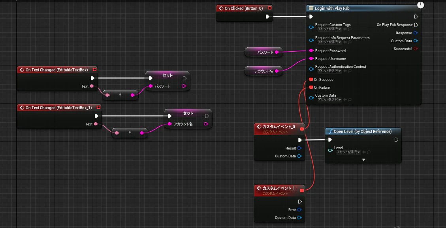Click the Request Custom Tags input pin
Image resolution: width=446 pixels, height=228 pixels.
click(x=311, y=27)
